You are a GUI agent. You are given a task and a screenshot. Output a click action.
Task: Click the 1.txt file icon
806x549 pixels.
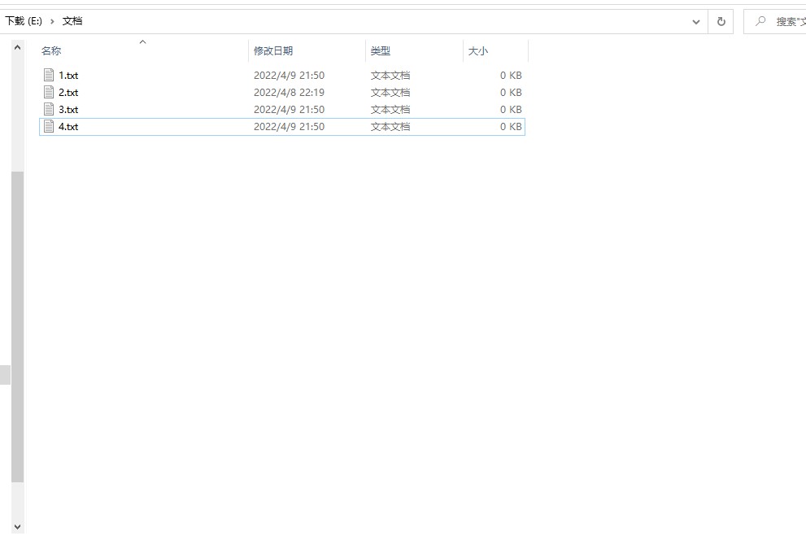coord(49,75)
